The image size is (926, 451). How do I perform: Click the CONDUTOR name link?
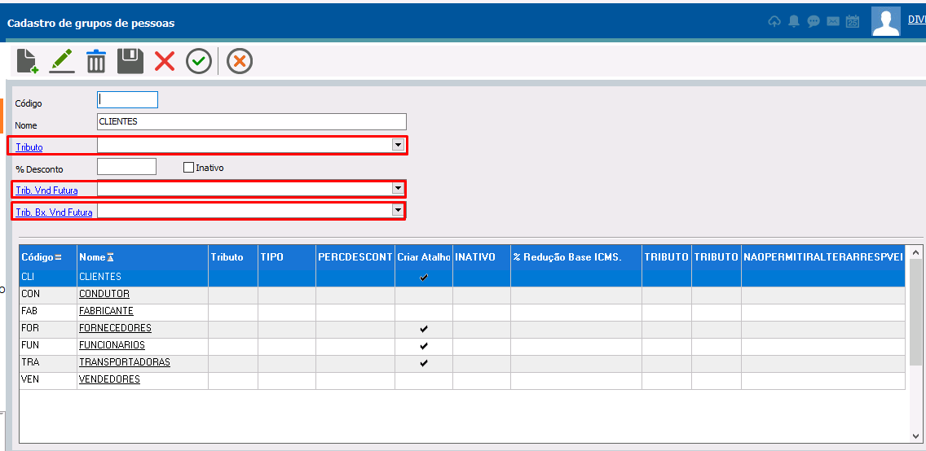(x=104, y=294)
